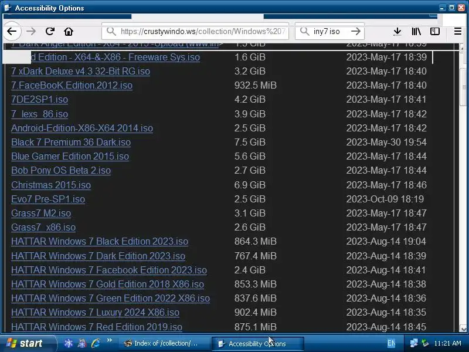Focus the URL address field
The image size is (469, 352).
pos(195,31)
